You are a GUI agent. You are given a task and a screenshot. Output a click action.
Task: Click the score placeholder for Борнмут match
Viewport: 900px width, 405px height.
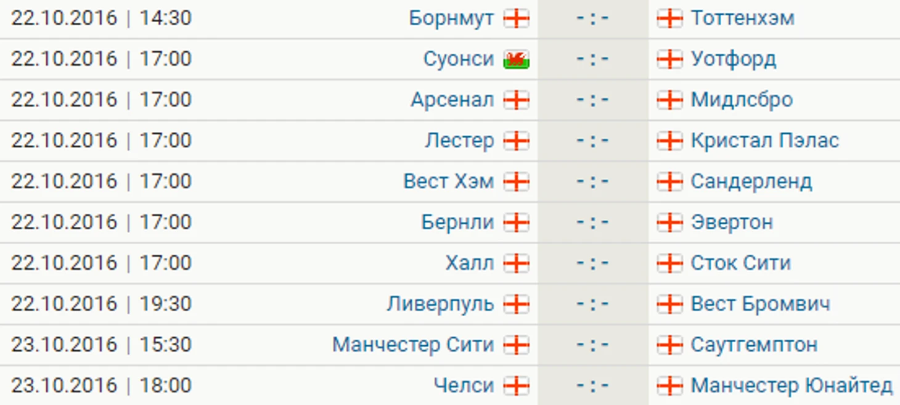click(x=592, y=18)
